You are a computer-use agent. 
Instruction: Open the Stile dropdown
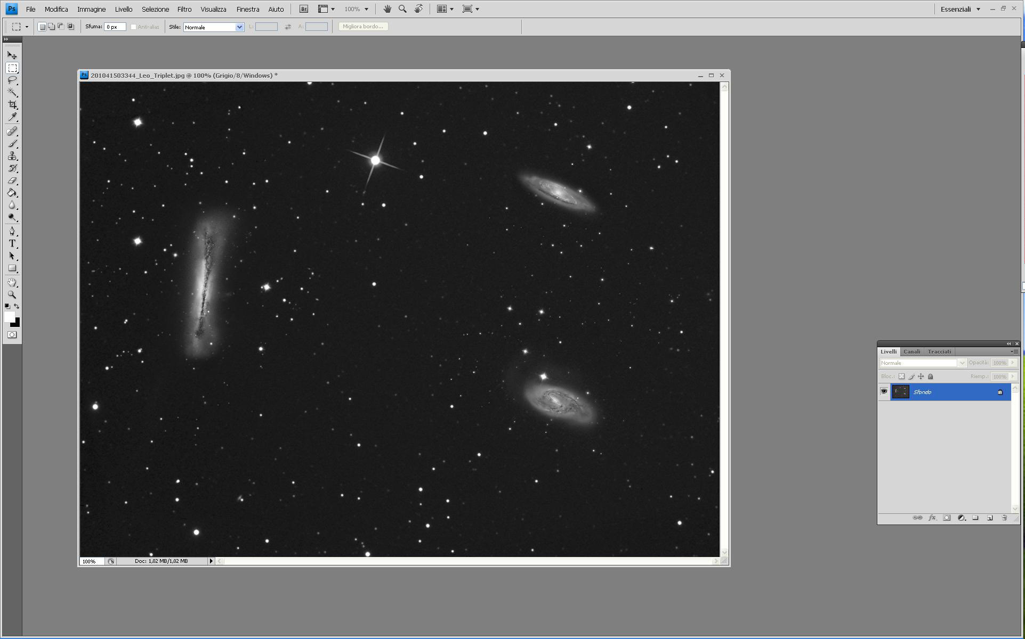point(214,27)
